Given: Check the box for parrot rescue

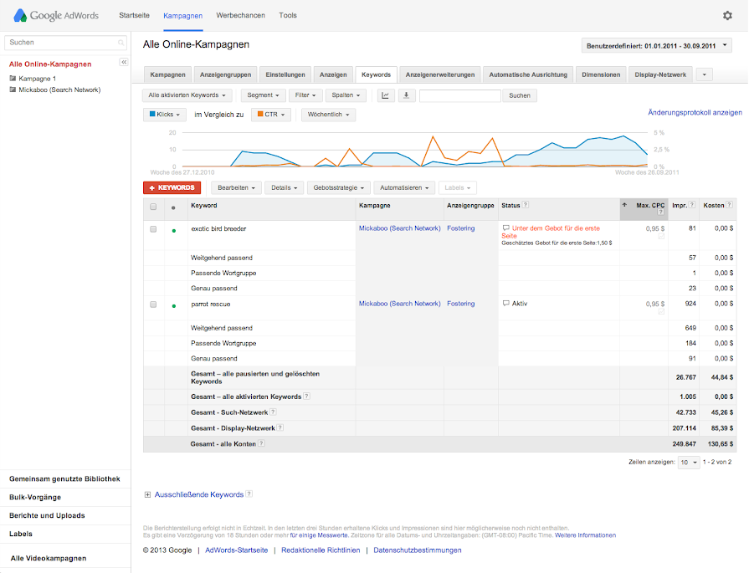Looking at the screenshot, I should click(x=153, y=304).
